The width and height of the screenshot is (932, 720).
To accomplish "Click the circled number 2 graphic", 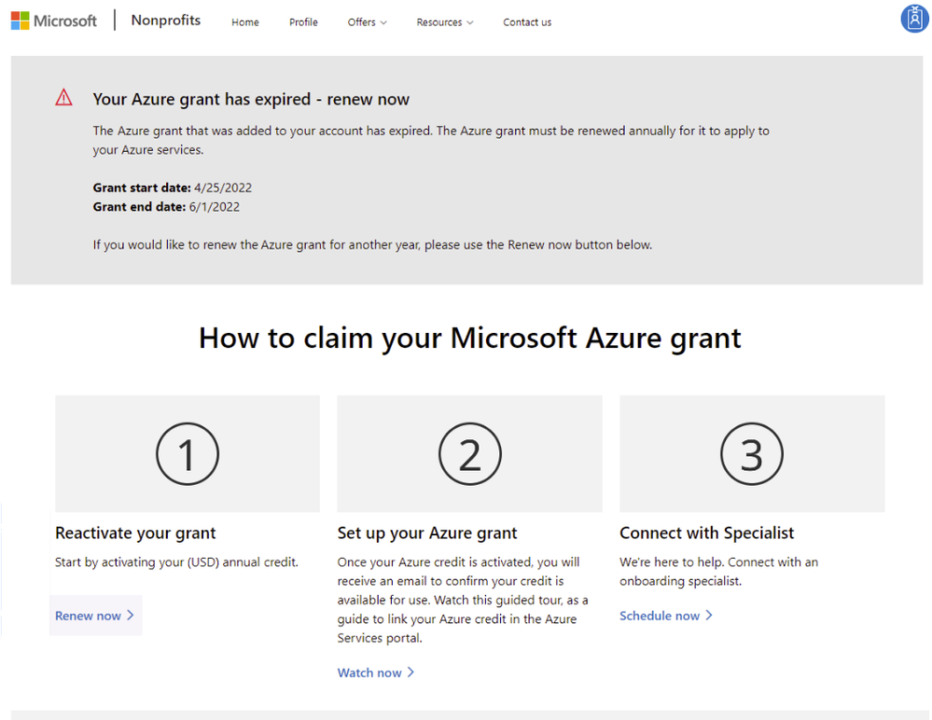I will 469,454.
